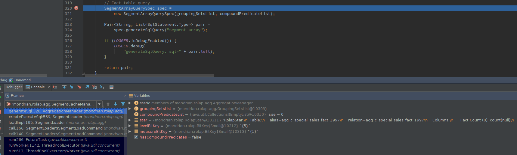Screen dimensions: 517x155
Task: Select frame generateSql:320, AggregationManager
Action: click(66, 111)
